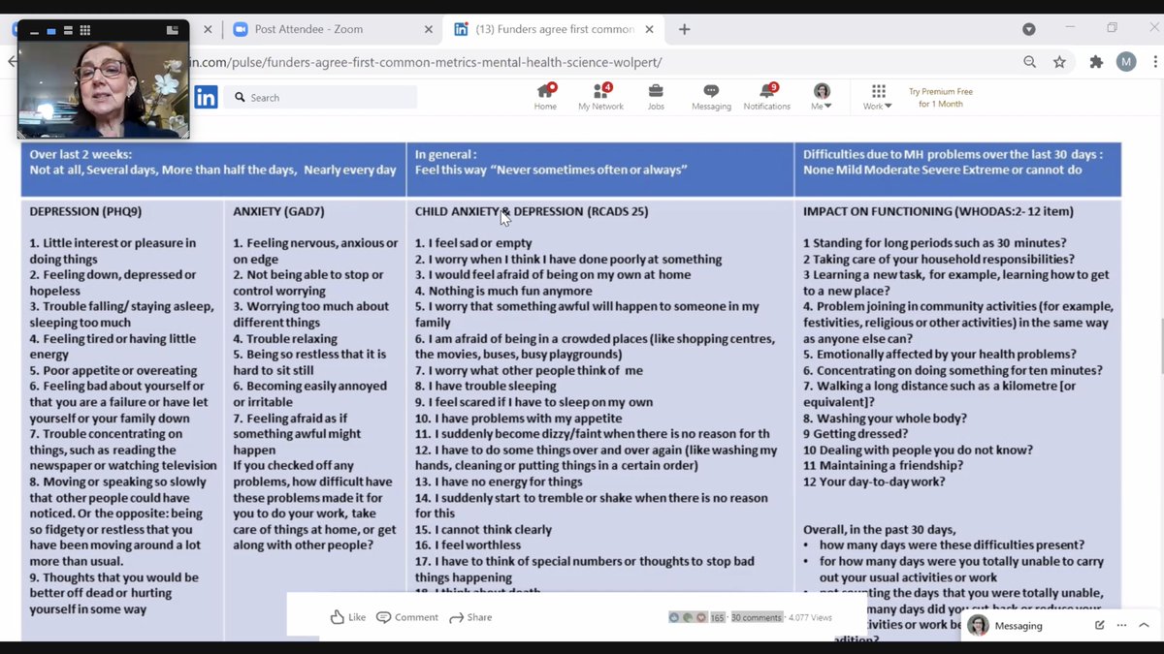The height and width of the screenshot is (654, 1164).
Task: Compose a new message in Messaging bar
Action: [1100, 625]
